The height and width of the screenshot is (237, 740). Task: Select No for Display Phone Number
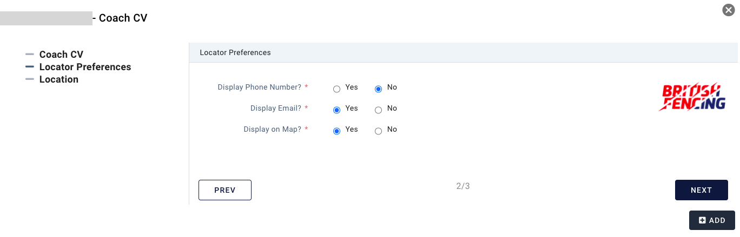[378, 89]
